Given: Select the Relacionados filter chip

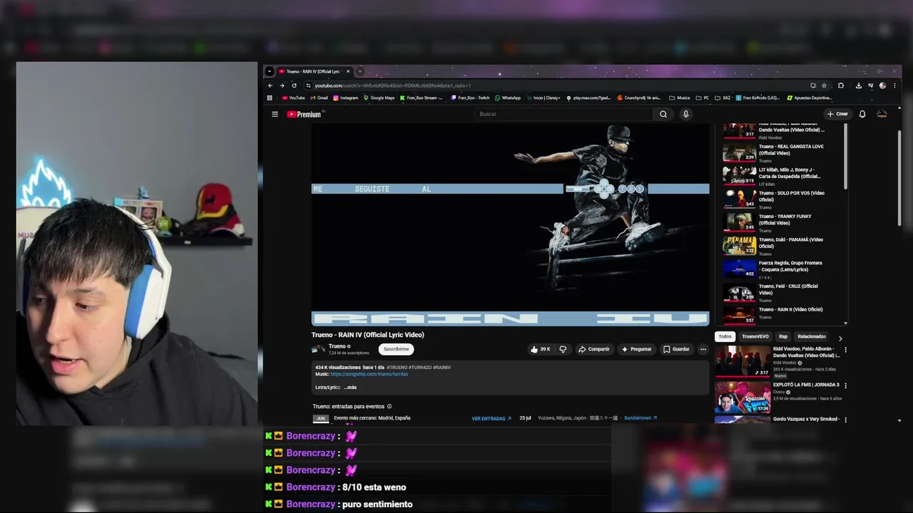Looking at the screenshot, I should [x=812, y=336].
